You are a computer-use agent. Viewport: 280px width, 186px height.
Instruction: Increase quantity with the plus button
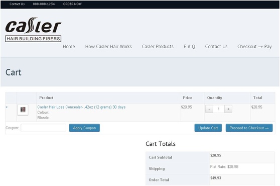(x=228, y=109)
